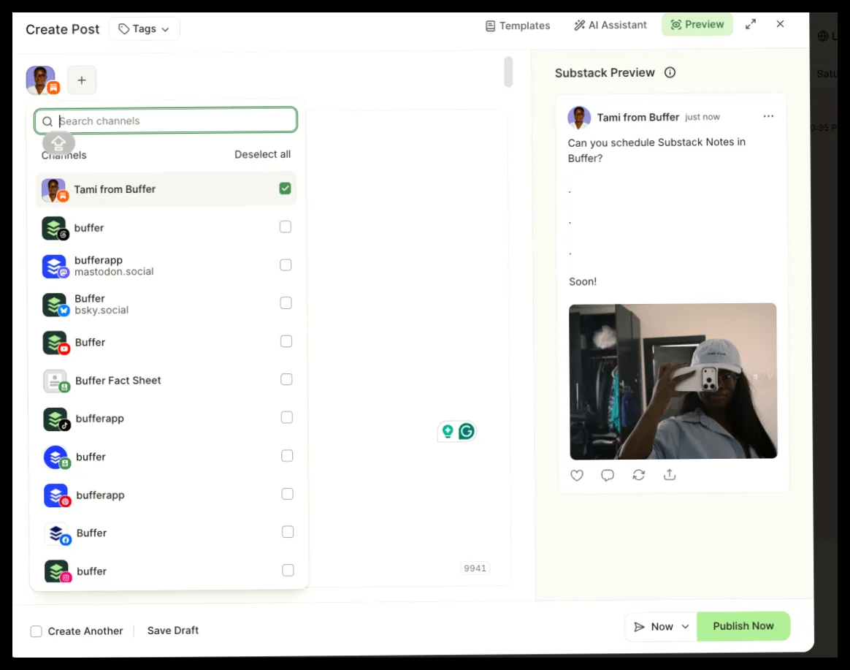Check the Buffer Fact Sheet checkbox

click(x=286, y=379)
